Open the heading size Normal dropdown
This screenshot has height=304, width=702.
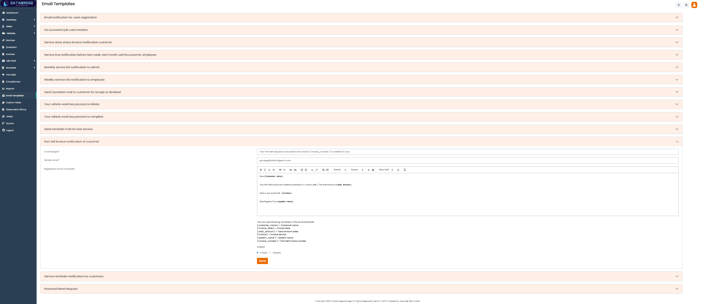click(340, 170)
